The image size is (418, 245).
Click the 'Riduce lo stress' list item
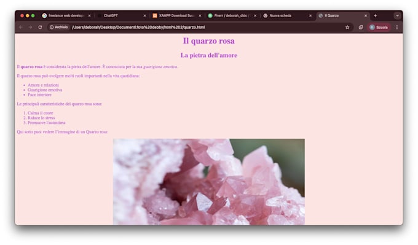41,118
